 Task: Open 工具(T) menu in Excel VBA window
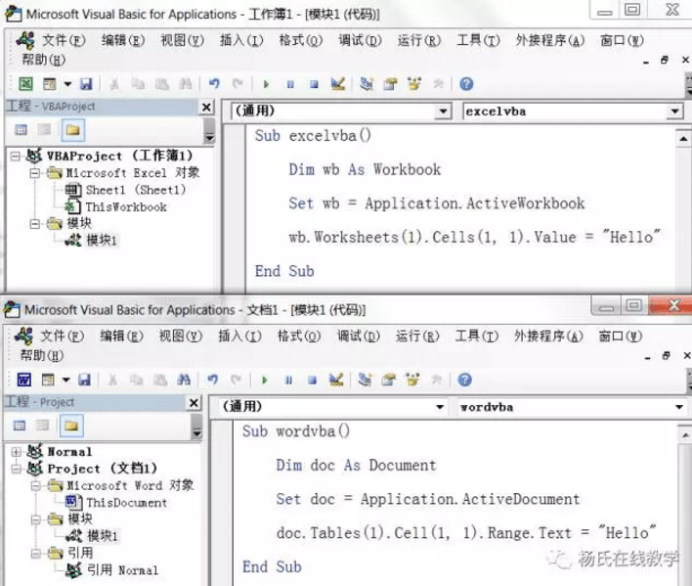478,41
